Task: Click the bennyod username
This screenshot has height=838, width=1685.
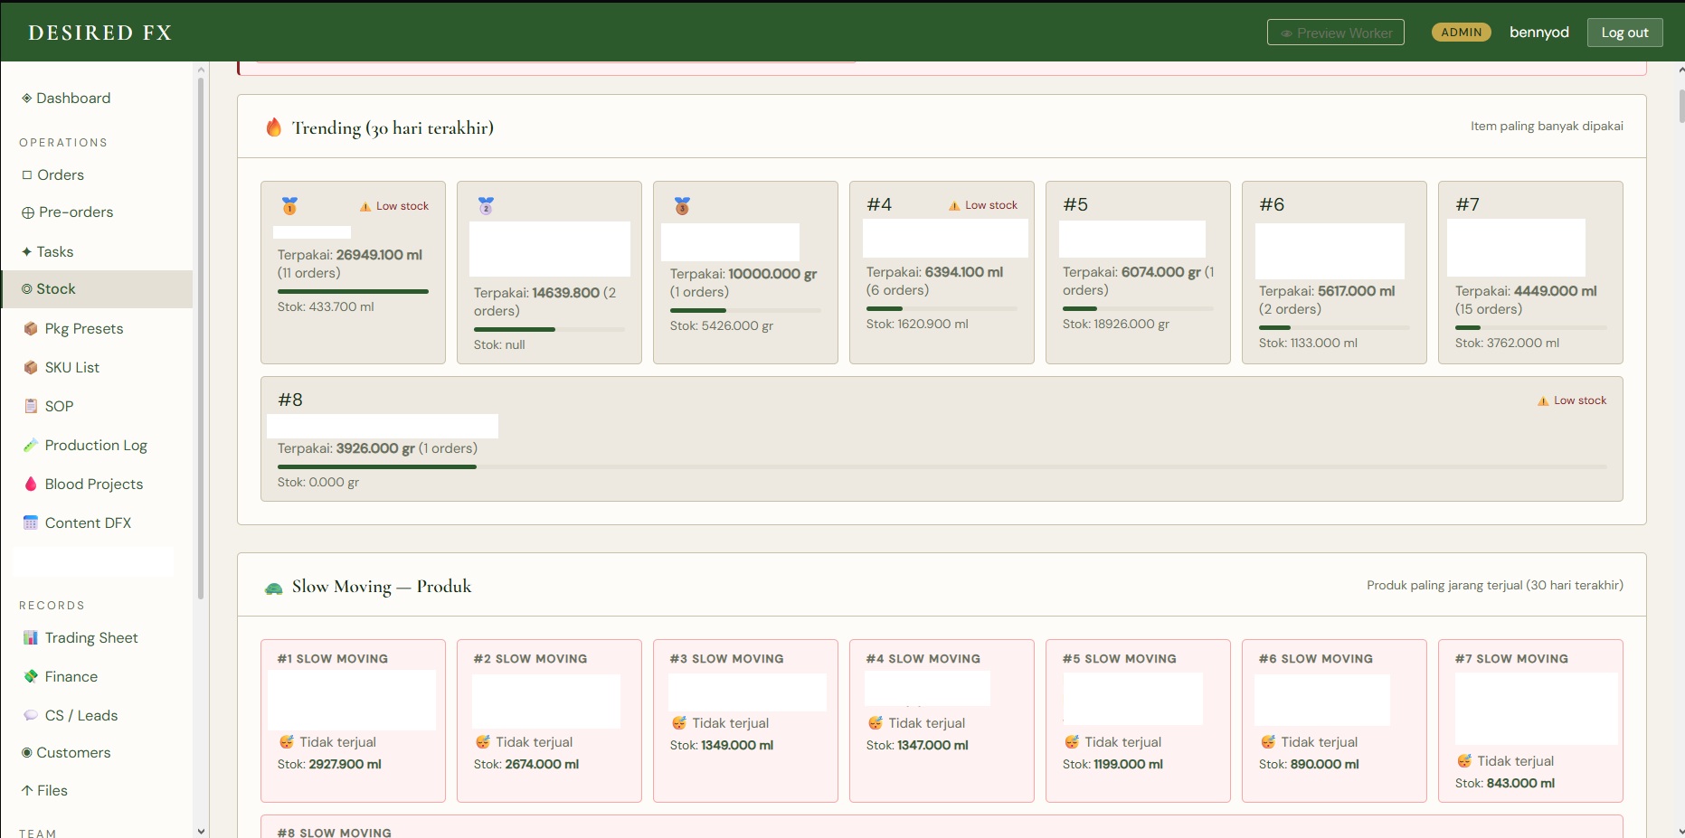Action: click(1538, 32)
